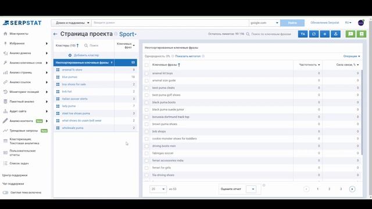Screen dimensions: 372x209
Task: Click the Анализ ключевых слов key icon
Action: [x=5, y=63]
